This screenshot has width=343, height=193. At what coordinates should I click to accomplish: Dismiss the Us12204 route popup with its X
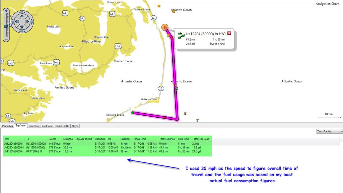[229, 33]
